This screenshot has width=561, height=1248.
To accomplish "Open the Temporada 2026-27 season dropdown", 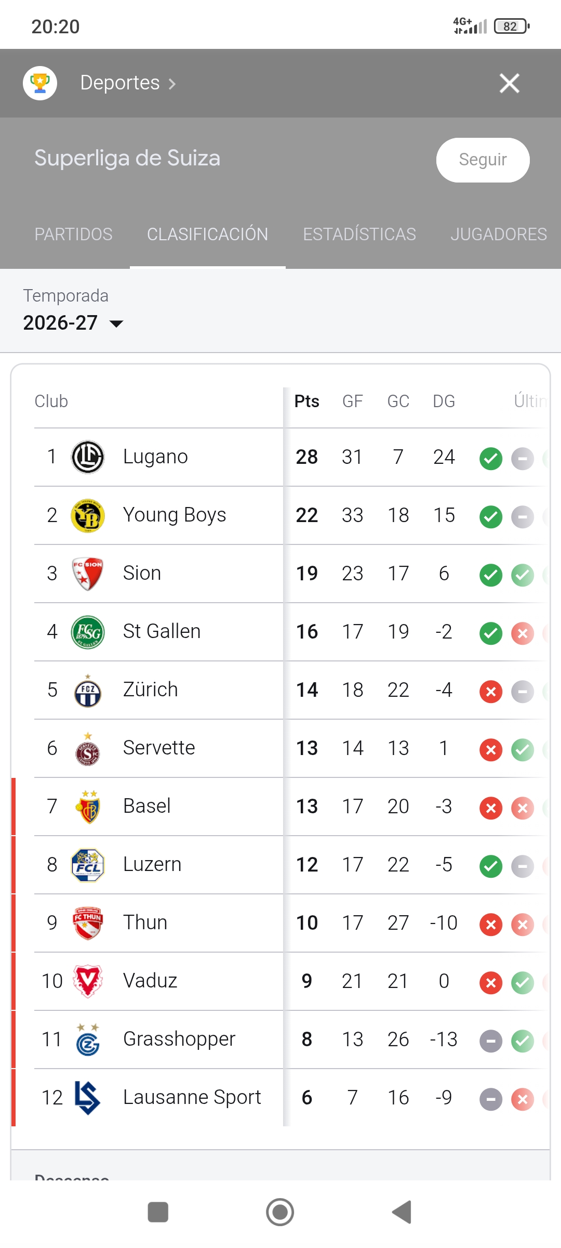I will [x=73, y=323].
